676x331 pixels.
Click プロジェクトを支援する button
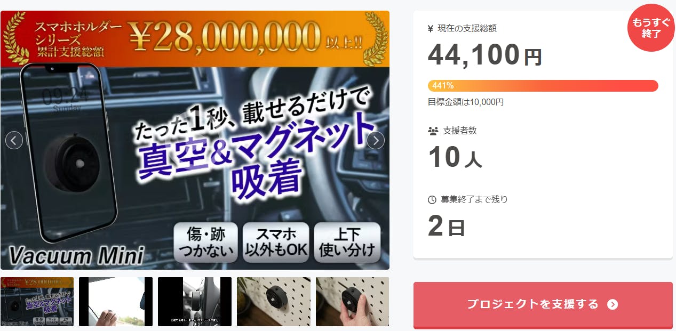(543, 305)
